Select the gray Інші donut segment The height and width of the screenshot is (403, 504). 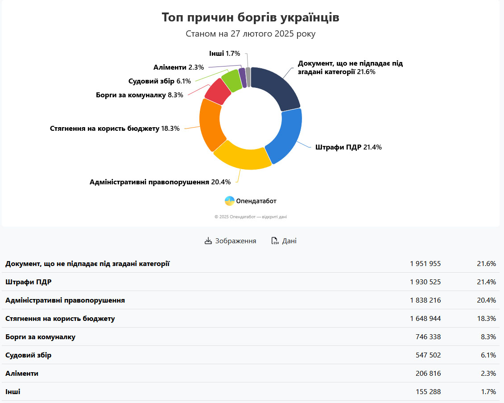248,77
